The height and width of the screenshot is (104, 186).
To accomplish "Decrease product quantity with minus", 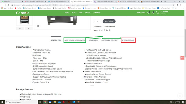I will (x=95, y=21).
